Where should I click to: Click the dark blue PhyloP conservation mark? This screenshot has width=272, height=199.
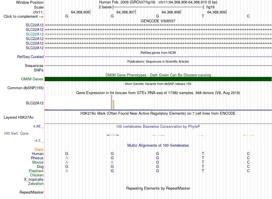point(113,135)
